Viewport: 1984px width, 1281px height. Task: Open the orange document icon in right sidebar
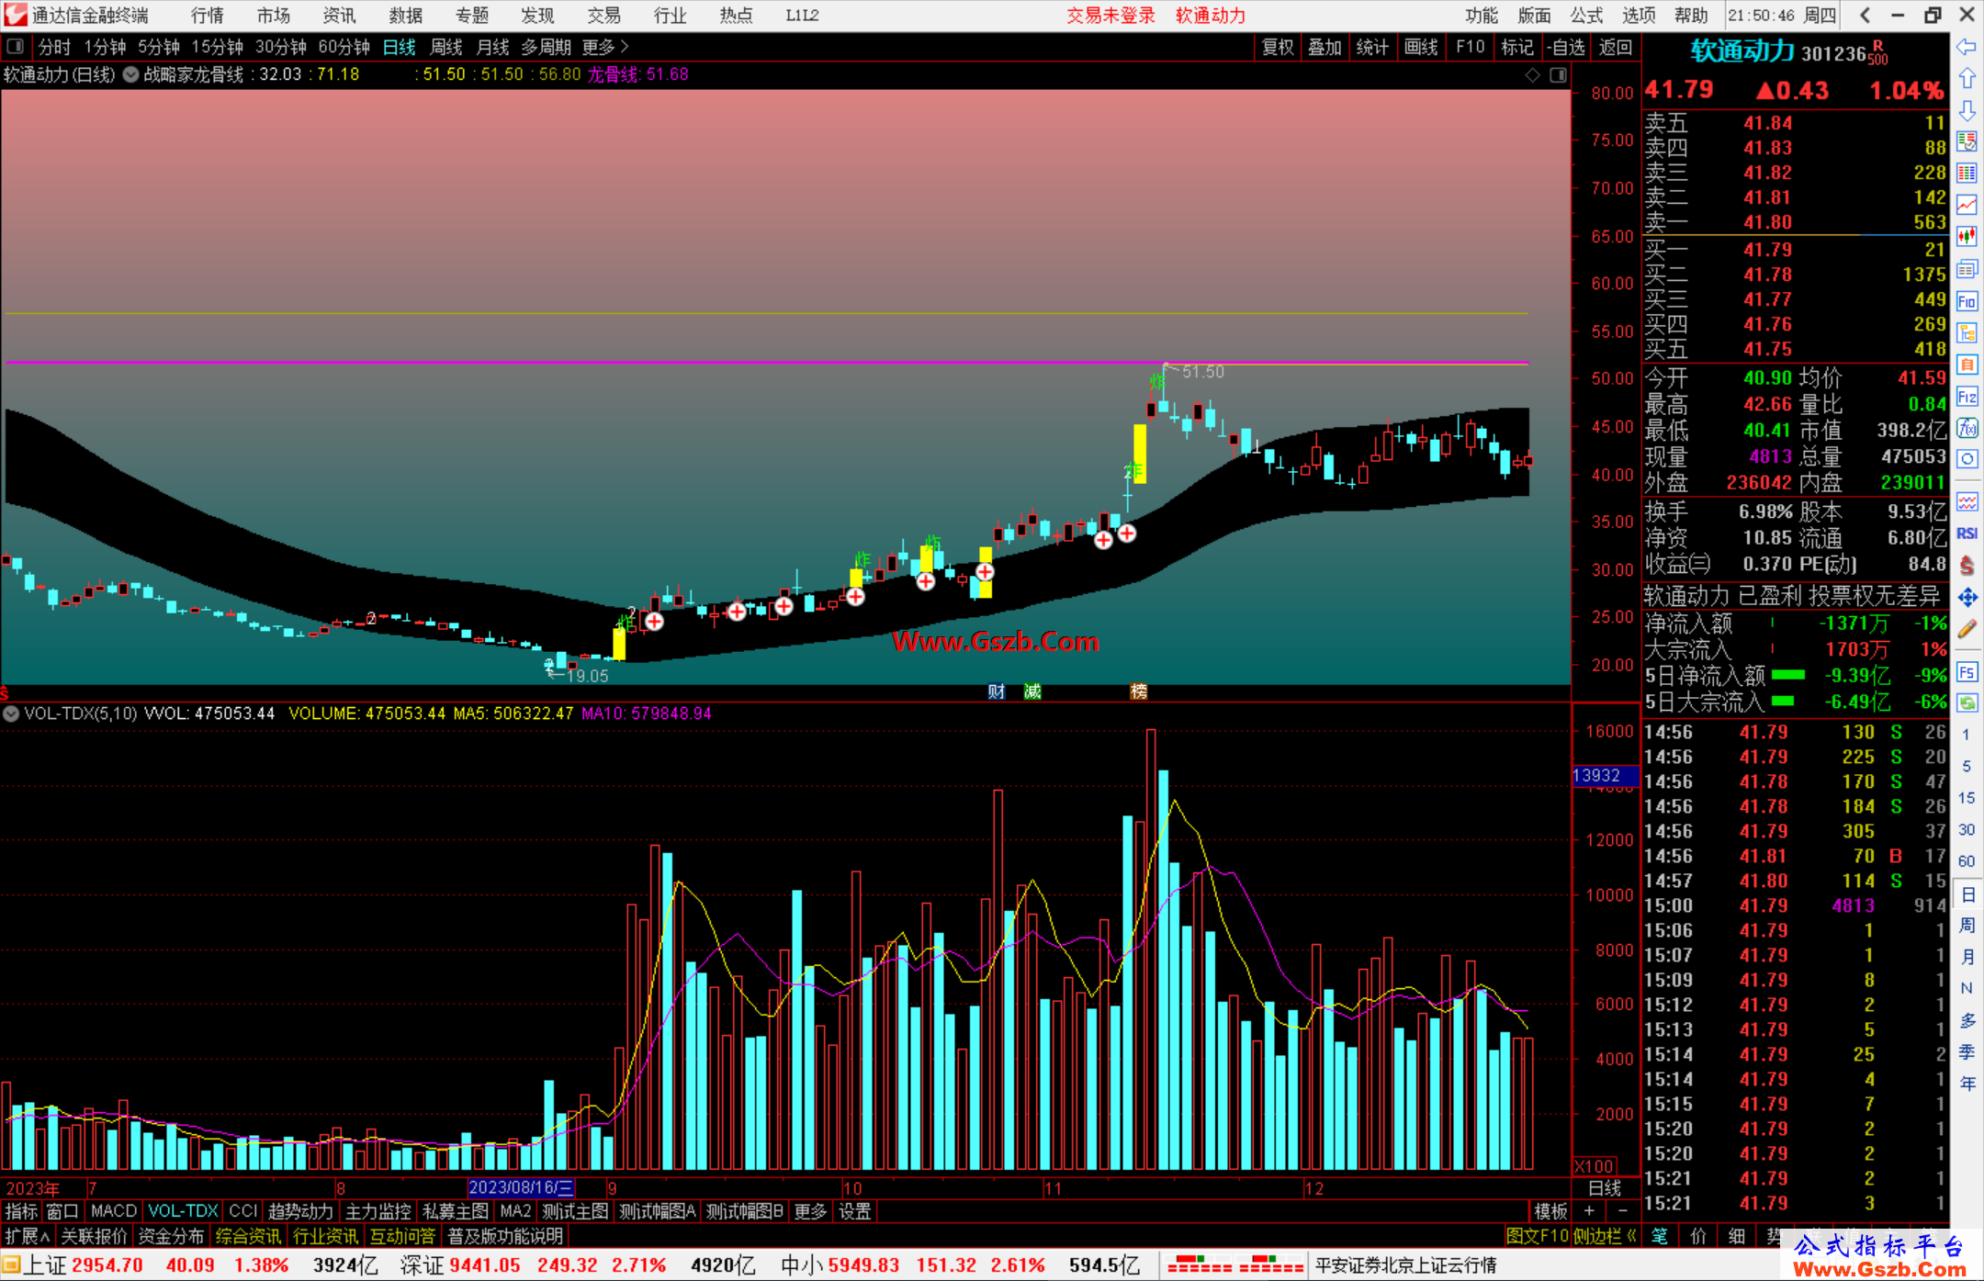(1967, 365)
